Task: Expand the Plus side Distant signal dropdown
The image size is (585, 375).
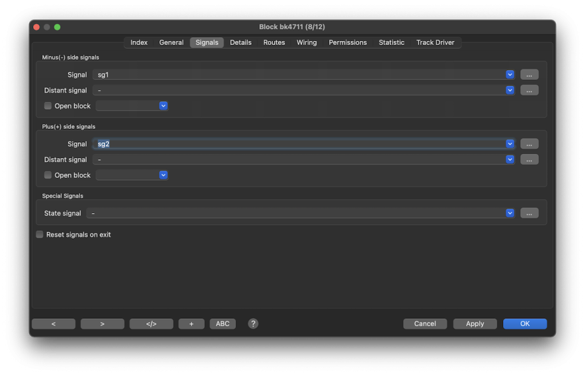Action: pyautogui.click(x=510, y=159)
